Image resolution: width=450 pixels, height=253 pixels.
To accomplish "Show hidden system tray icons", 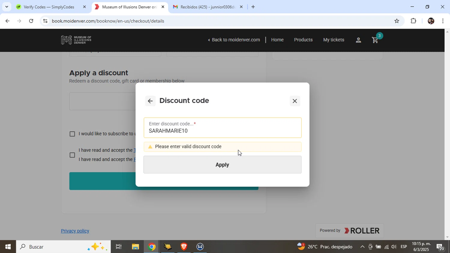I will (362, 247).
